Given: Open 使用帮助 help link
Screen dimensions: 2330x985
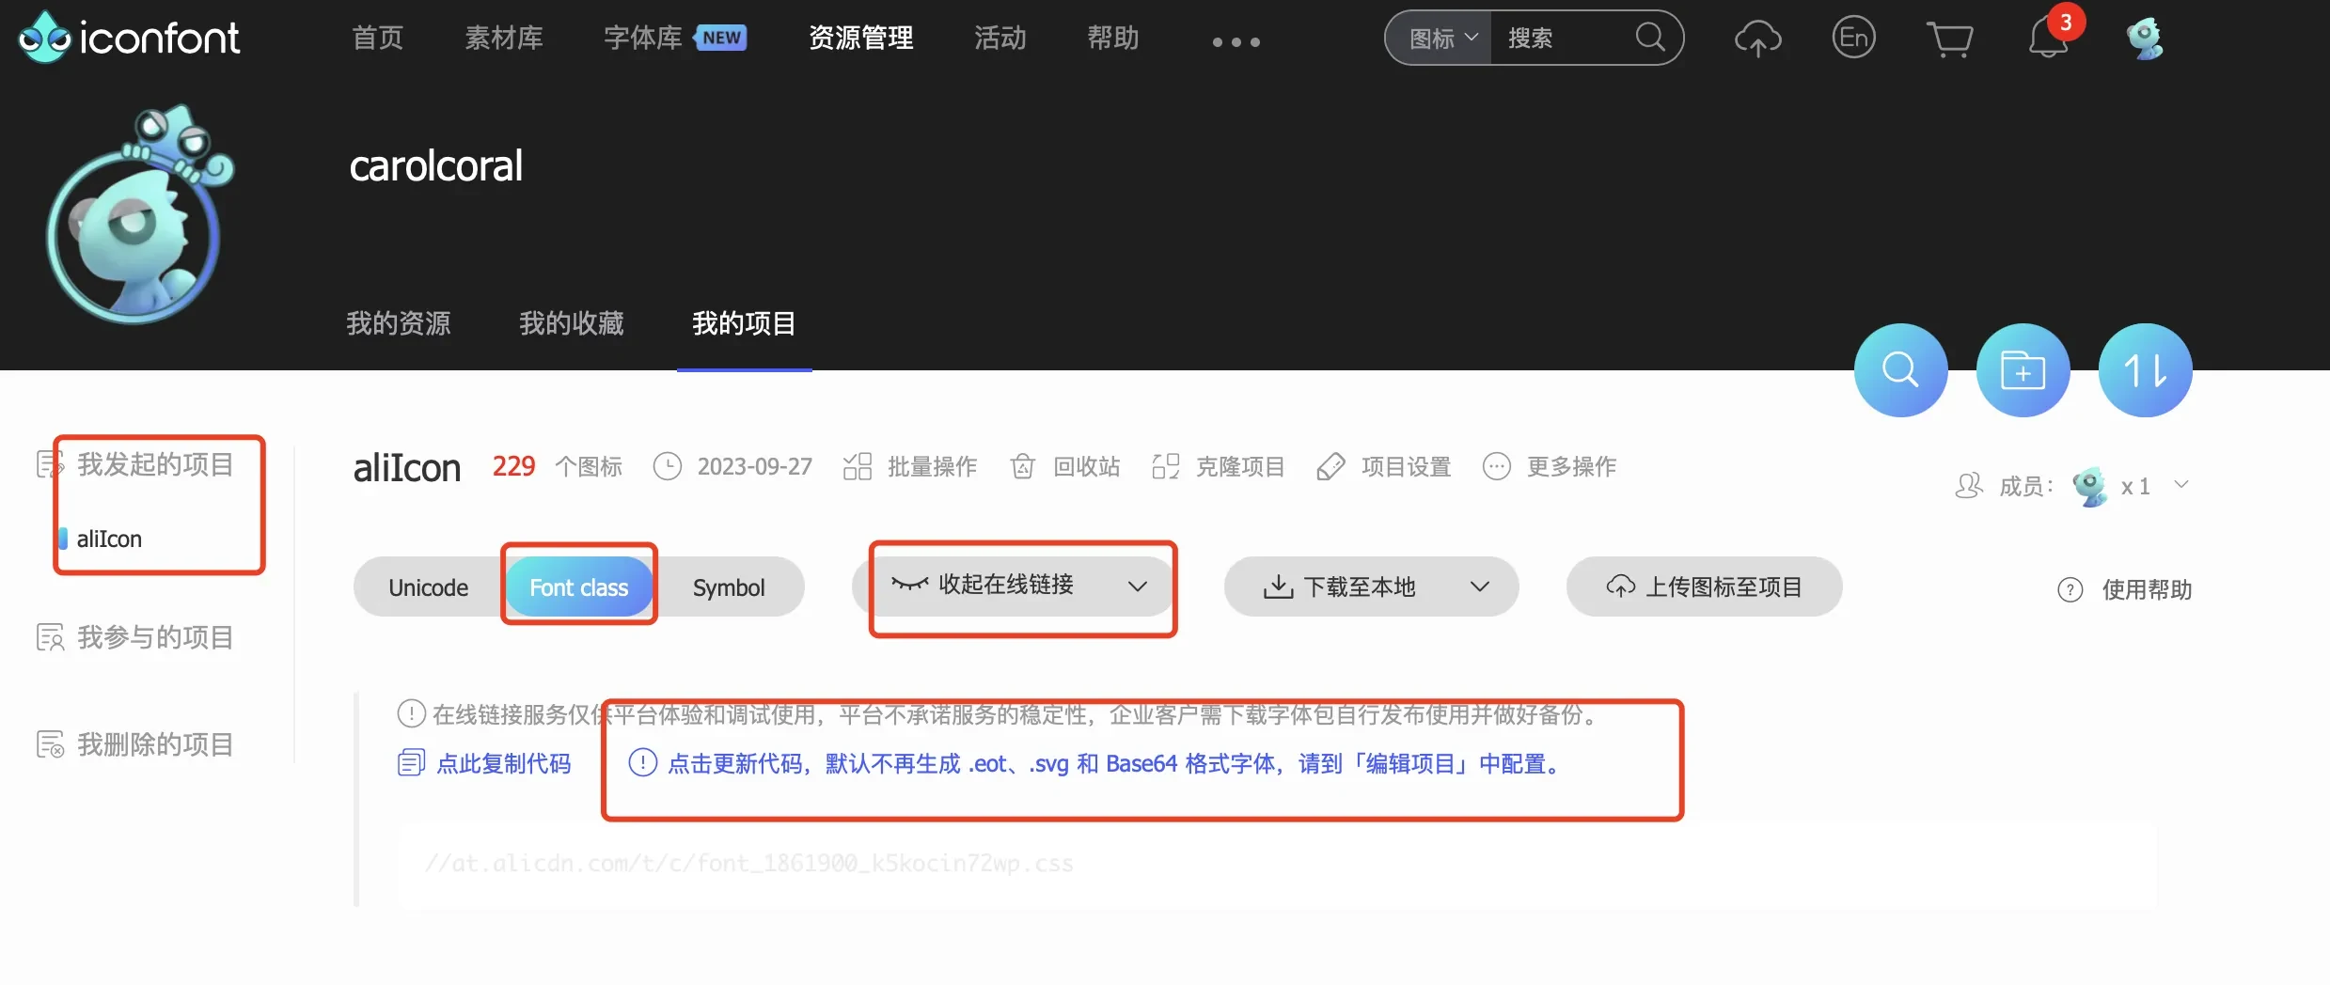Looking at the screenshot, I should 2125,590.
